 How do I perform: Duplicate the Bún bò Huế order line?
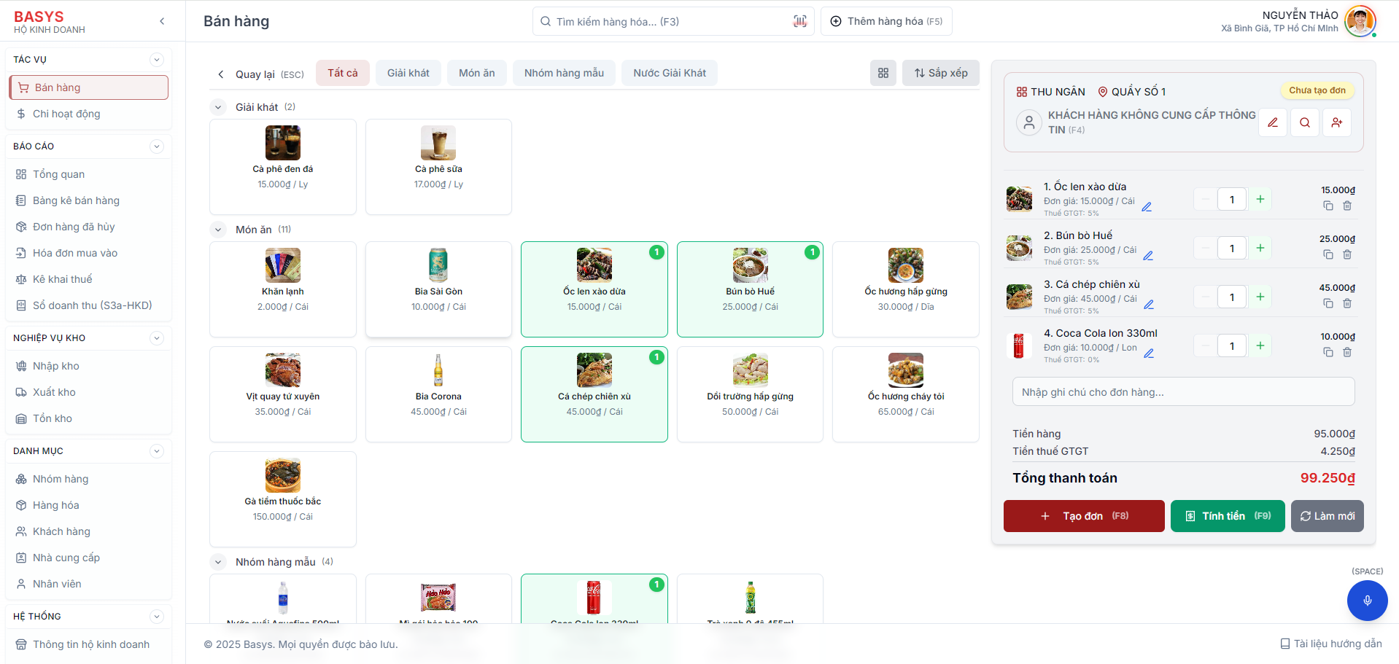(x=1328, y=255)
